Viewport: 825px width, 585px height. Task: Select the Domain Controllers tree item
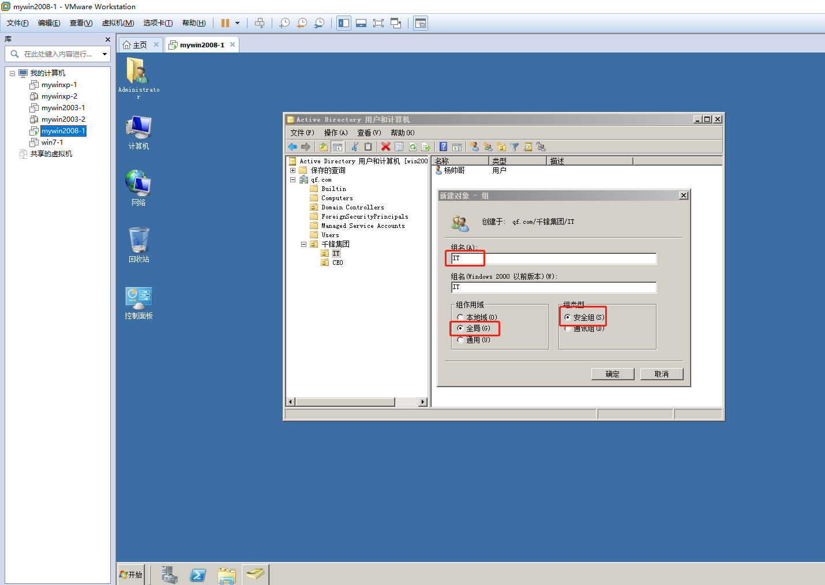[x=352, y=207]
